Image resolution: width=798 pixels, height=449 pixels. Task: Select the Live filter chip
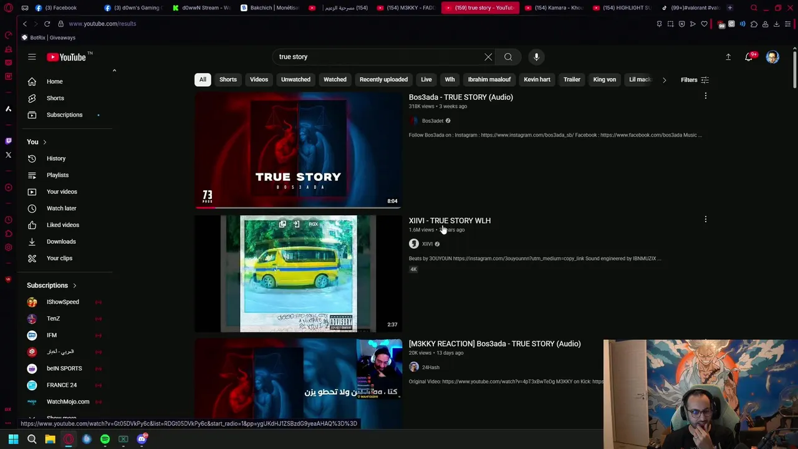[426, 80]
